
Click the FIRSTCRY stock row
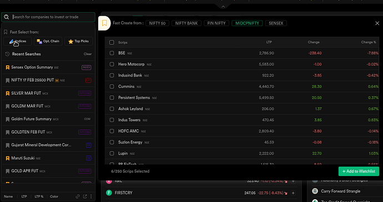tap(201, 193)
